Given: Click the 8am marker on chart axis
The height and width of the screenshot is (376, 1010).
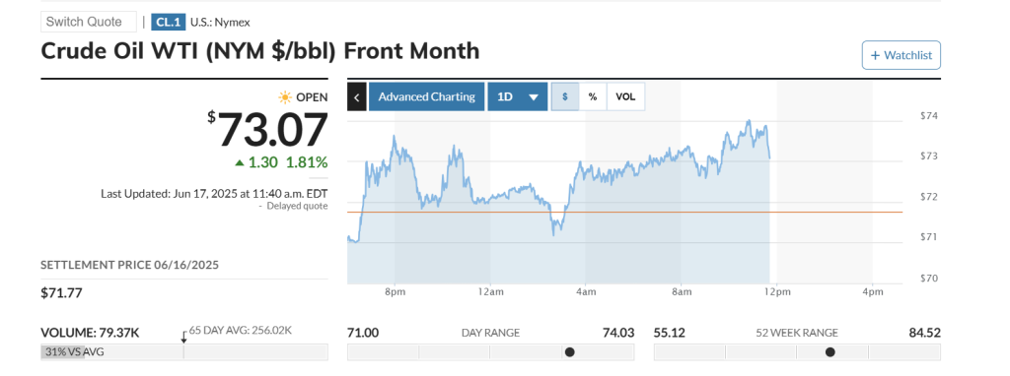Looking at the screenshot, I should 681,292.
